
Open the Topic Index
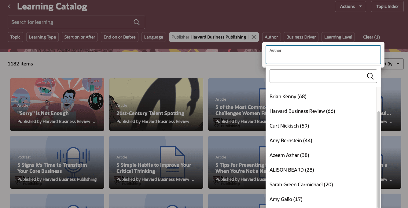[387, 6]
